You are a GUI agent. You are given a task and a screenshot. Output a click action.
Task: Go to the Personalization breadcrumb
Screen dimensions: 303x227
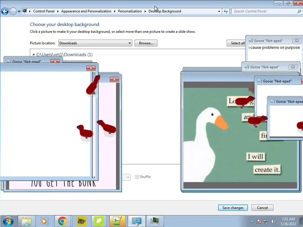point(130,11)
